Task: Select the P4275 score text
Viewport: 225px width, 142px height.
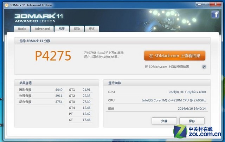Action: pos(53,56)
